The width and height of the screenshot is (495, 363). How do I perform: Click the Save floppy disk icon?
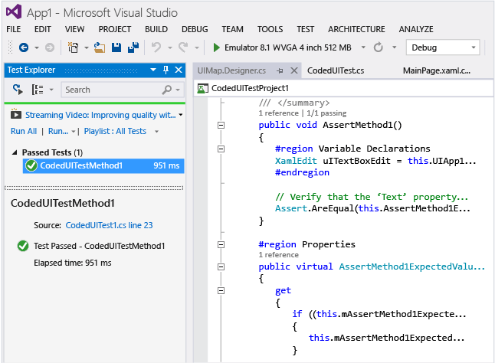[x=116, y=47]
